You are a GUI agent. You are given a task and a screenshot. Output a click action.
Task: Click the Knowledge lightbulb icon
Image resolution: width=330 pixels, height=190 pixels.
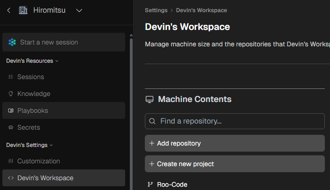pyautogui.click(x=11, y=94)
